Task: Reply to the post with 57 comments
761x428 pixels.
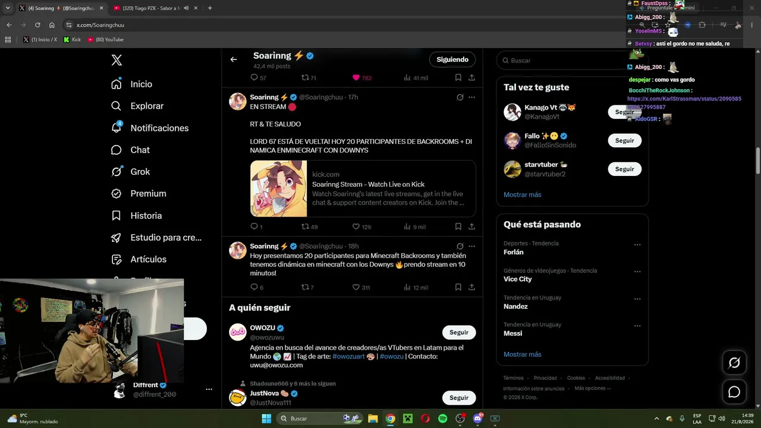Action: tap(258, 78)
